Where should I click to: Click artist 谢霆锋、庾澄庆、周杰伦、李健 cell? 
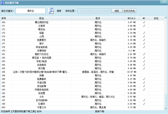(98, 72)
